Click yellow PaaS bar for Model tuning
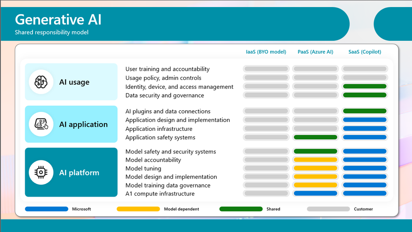412x232 pixels. pyautogui.click(x=315, y=168)
